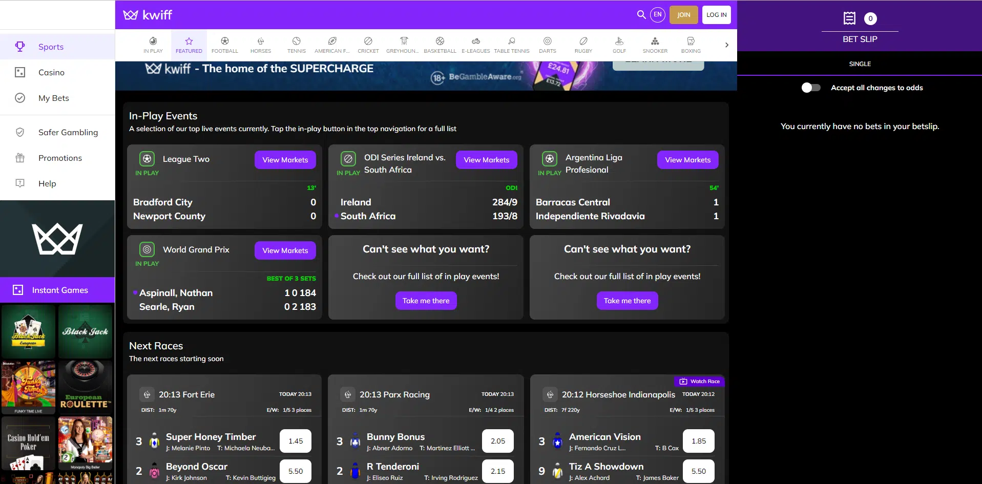Click the JOIN button
Screen dimensions: 982x484
pos(684,15)
